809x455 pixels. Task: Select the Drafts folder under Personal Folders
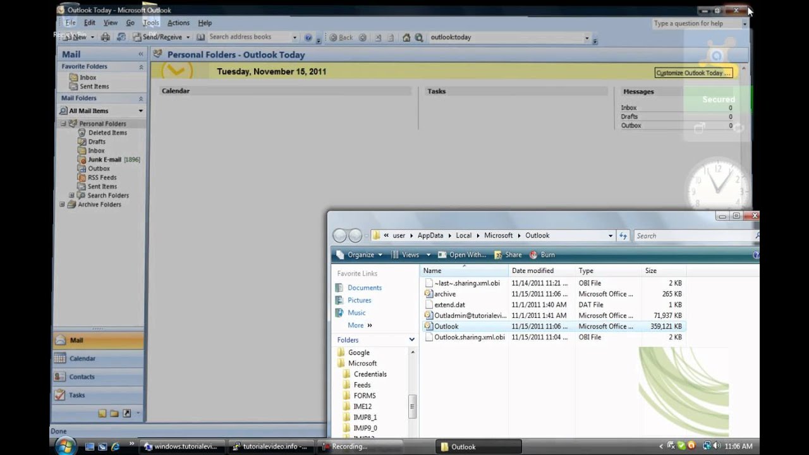click(92, 142)
